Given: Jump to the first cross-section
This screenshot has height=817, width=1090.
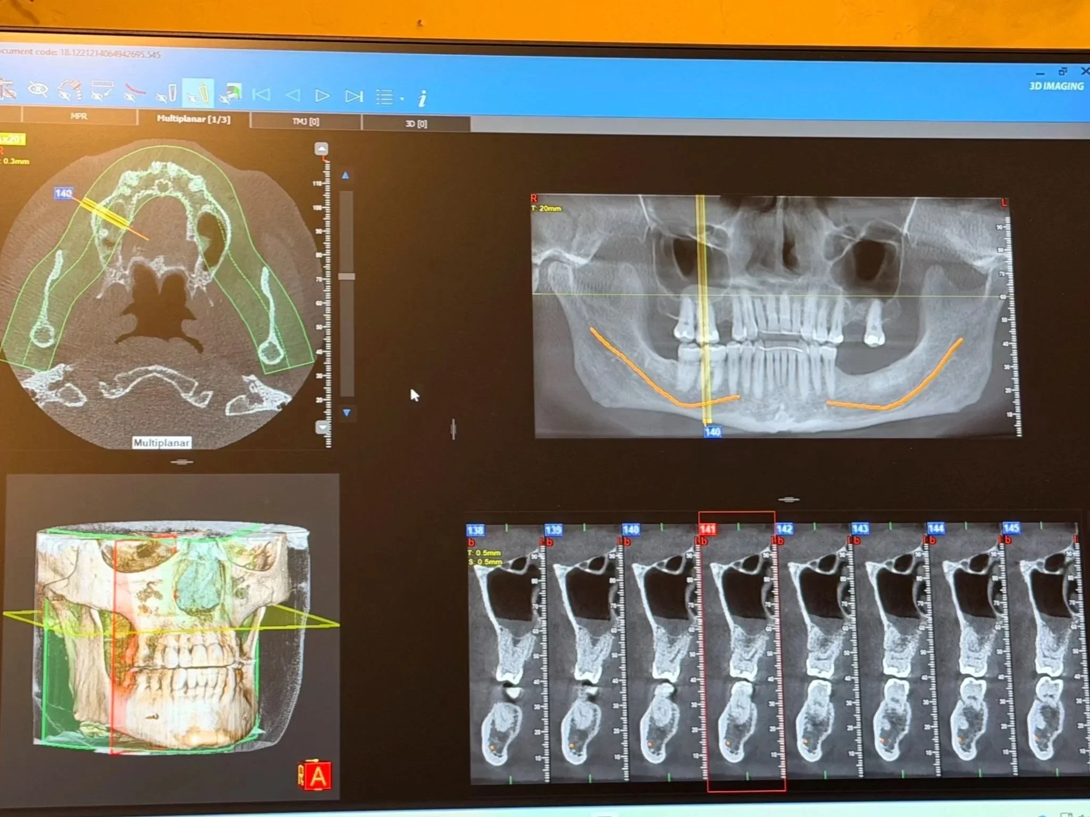Looking at the screenshot, I should click(261, 95).
